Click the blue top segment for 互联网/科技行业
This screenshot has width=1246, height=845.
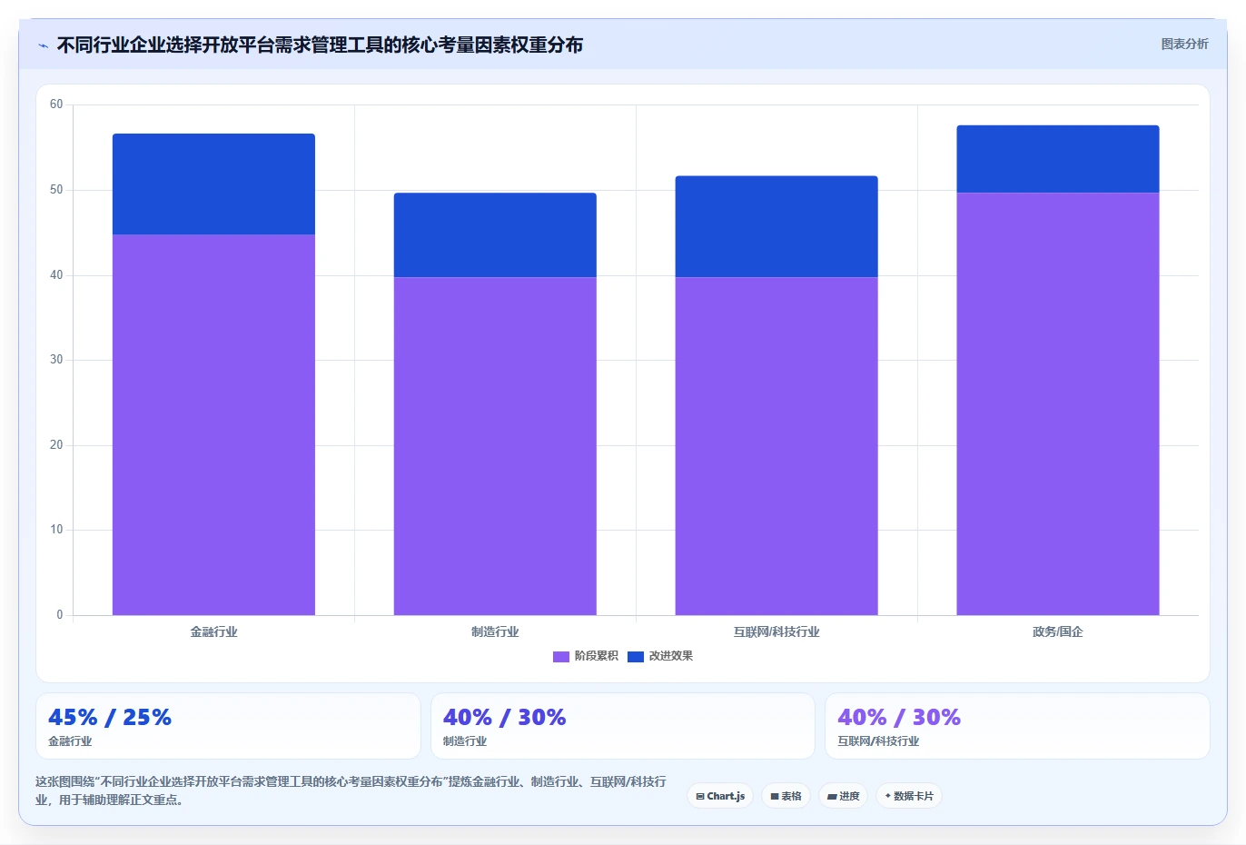(776, 226)
